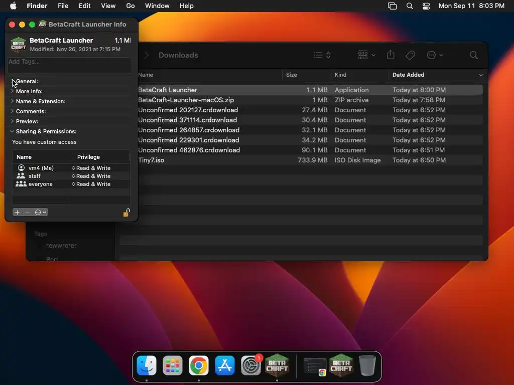Select BetaCraft Launcher file row
514x385 pixels.
(x=310, y=90)
